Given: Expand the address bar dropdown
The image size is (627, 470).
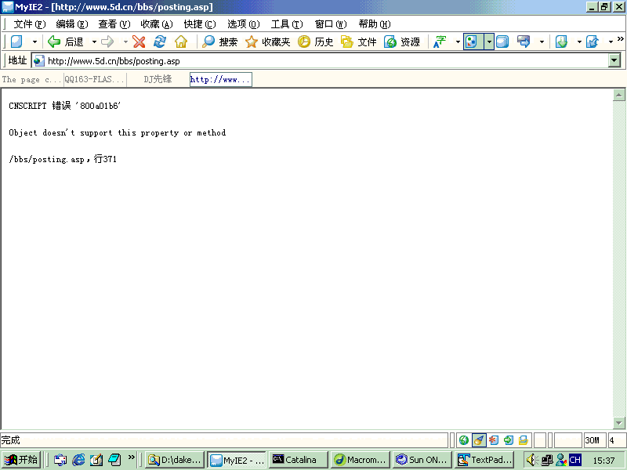Looking at the screenshot, I should point(614,61).
